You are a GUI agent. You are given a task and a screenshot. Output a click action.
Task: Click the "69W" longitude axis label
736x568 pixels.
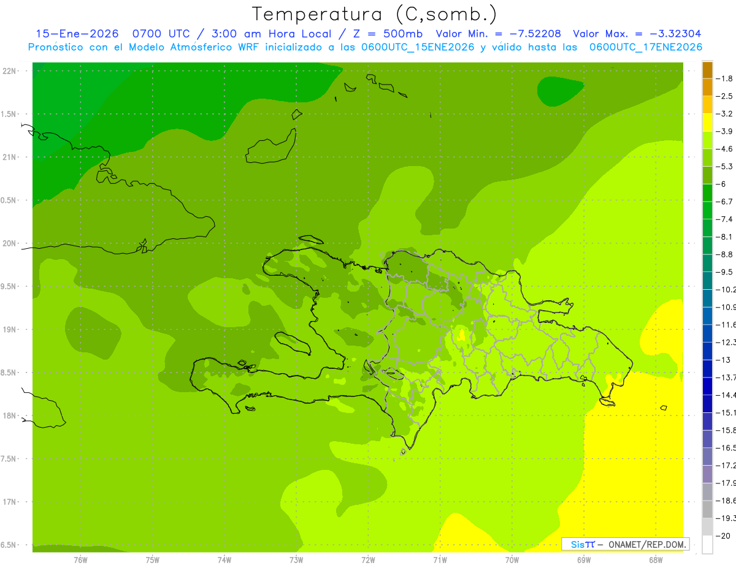(x=584, y=560)
